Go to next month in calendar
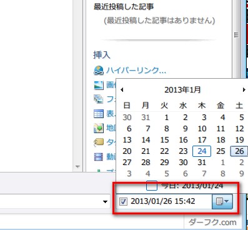This screenshot has height=230, width=248. 244,90
